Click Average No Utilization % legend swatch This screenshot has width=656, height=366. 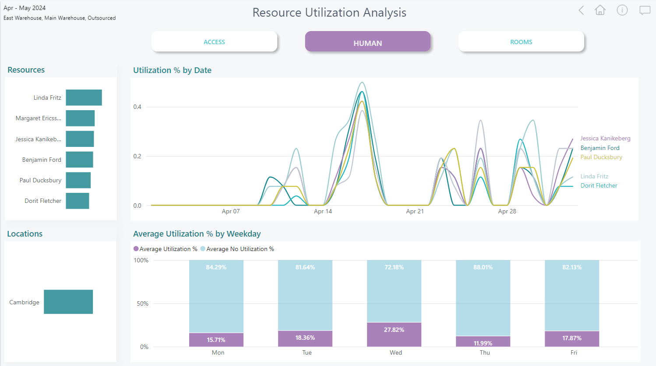(x=203, y=249)
